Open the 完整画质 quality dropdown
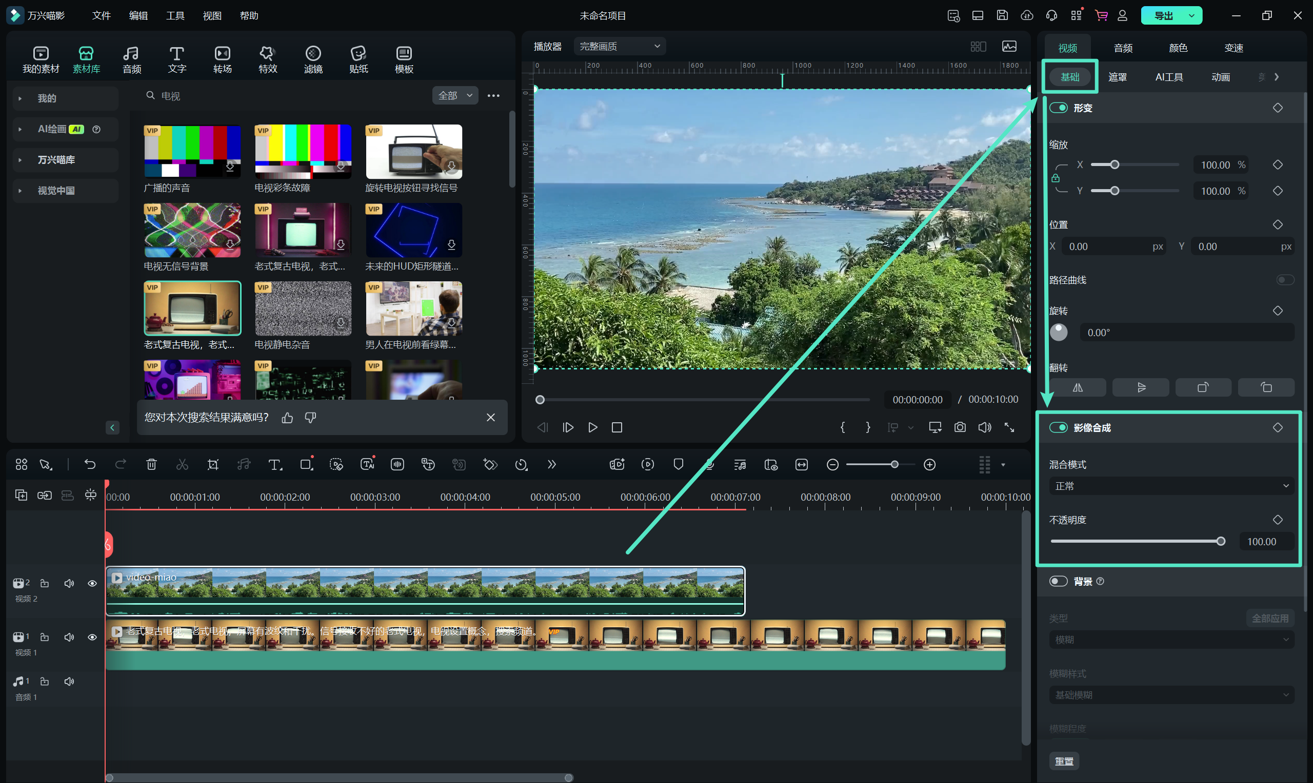This screenshot has height=783, width=1313. (x=620, y=47)
